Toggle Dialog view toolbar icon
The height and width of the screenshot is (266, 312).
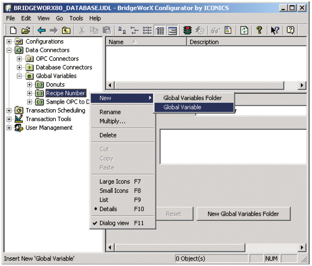pyautogui.click(x=172, y=31)
